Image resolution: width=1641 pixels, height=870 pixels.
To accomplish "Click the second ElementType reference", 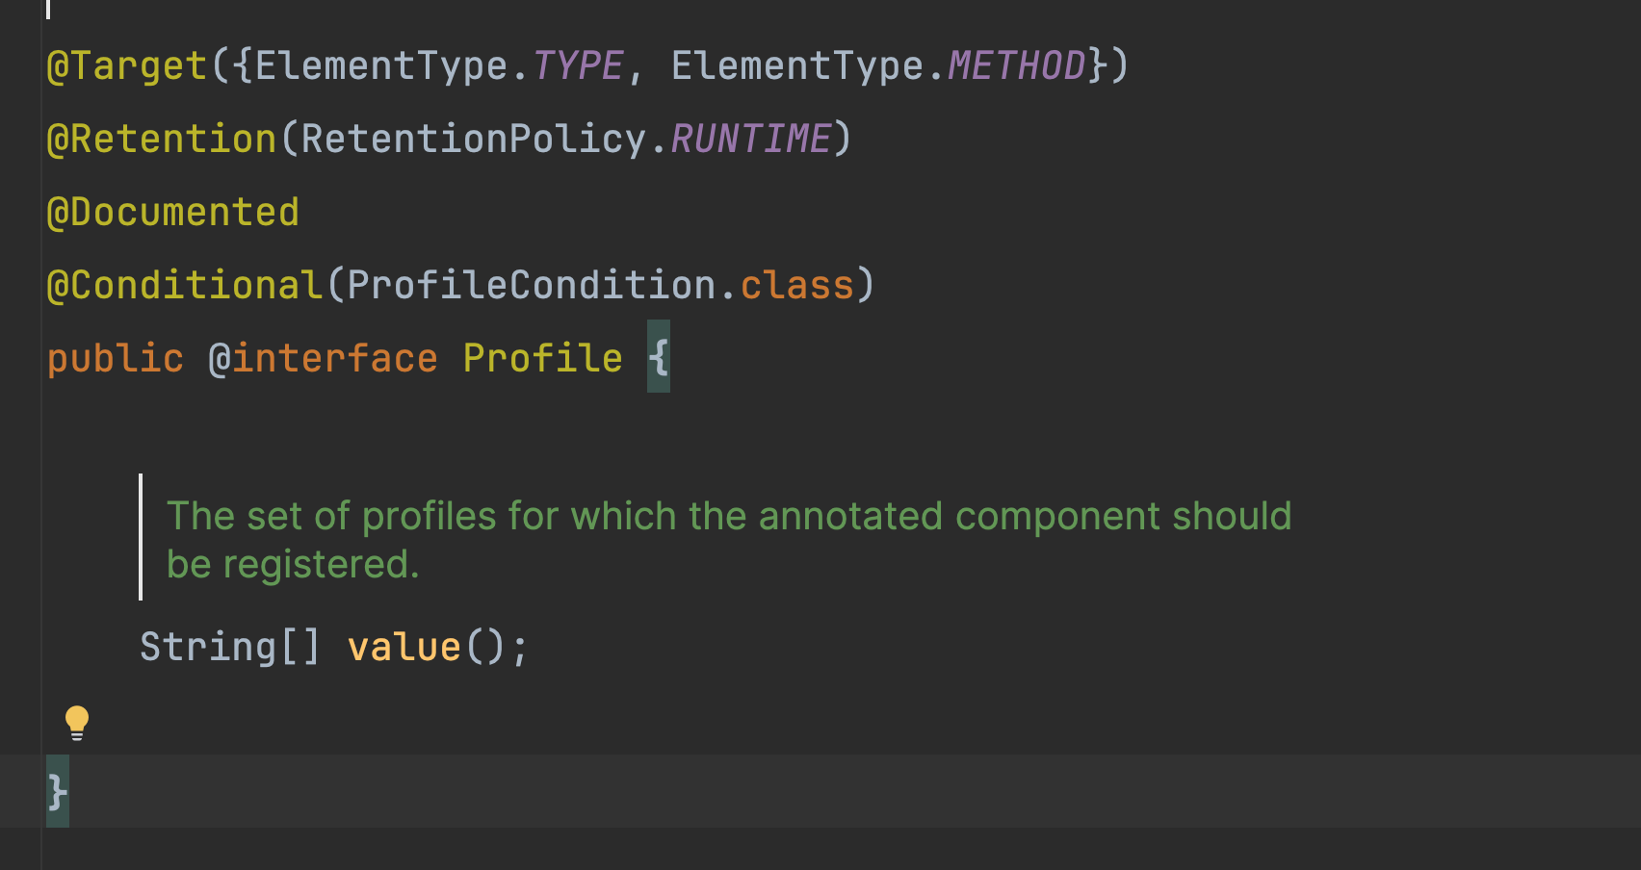I will (x=797, y=66).
